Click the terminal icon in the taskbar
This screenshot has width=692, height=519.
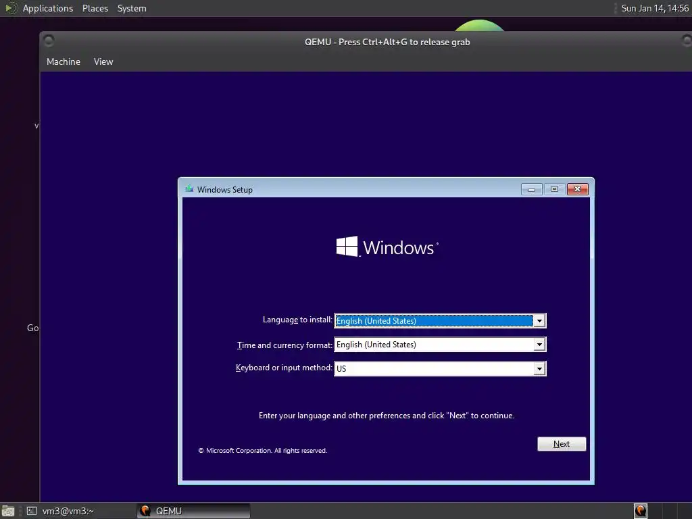point(31,511)
